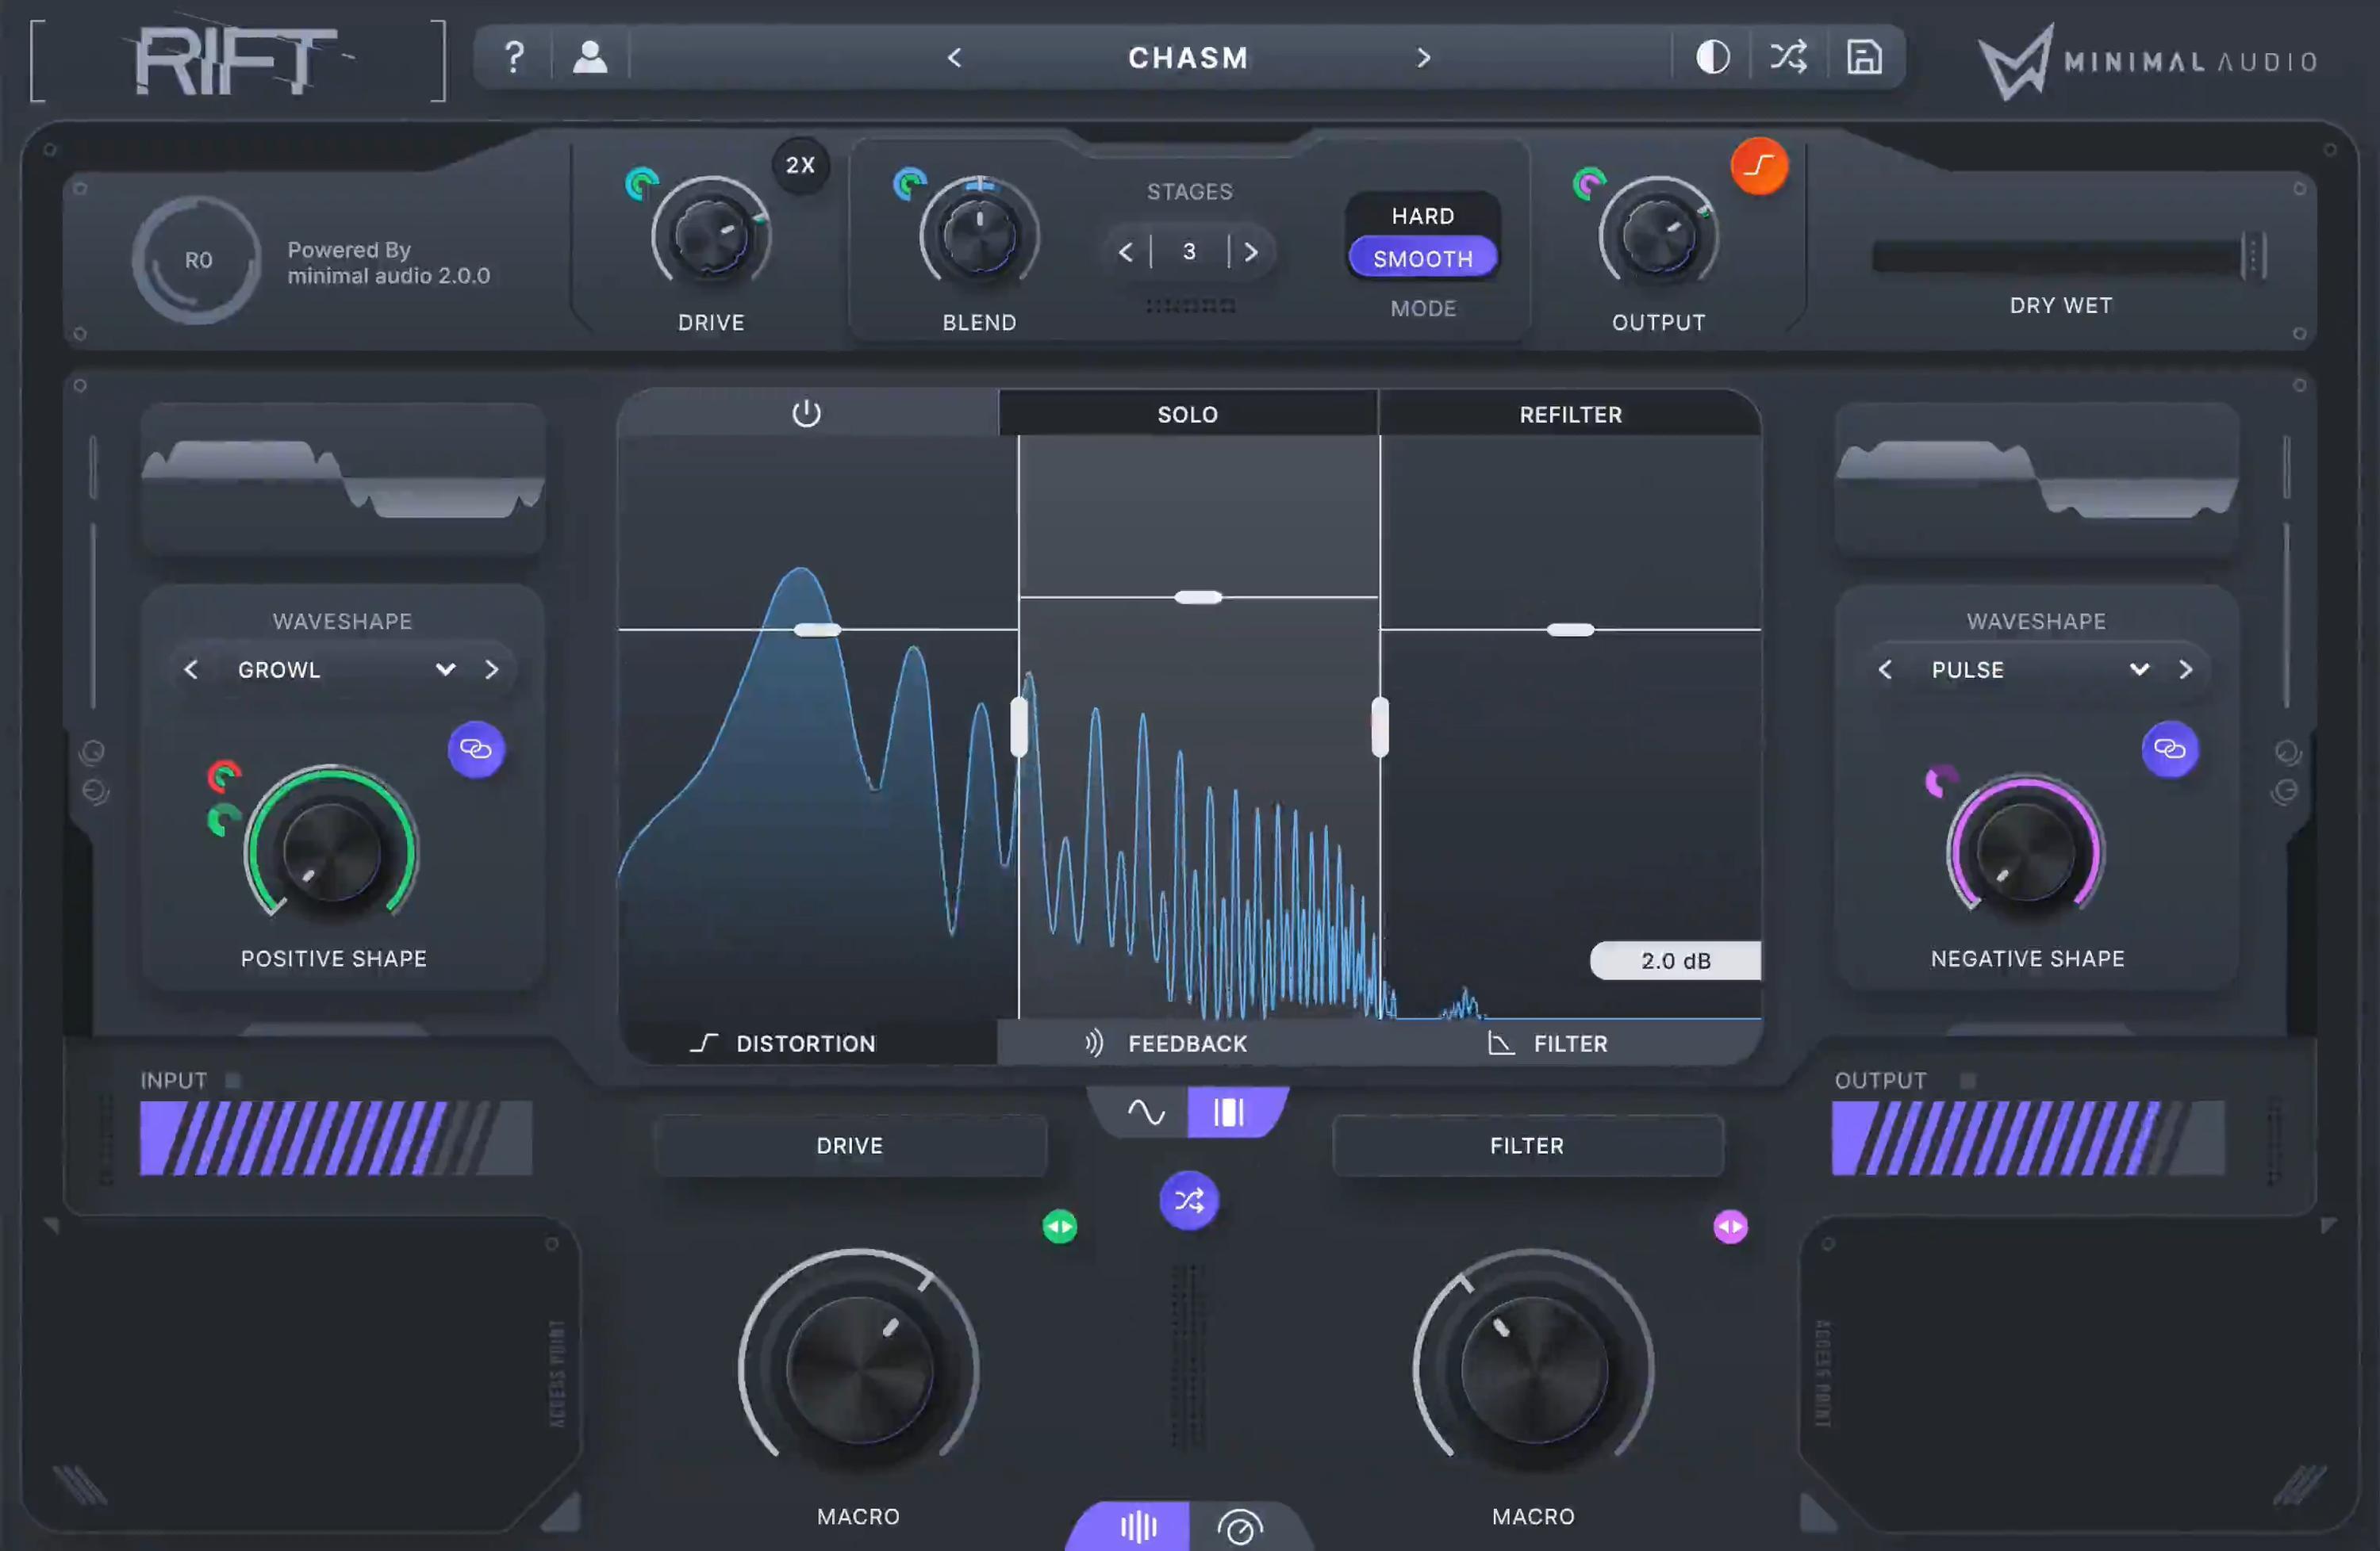
Task: Open the help panel
Action: (x=513, y=57)
